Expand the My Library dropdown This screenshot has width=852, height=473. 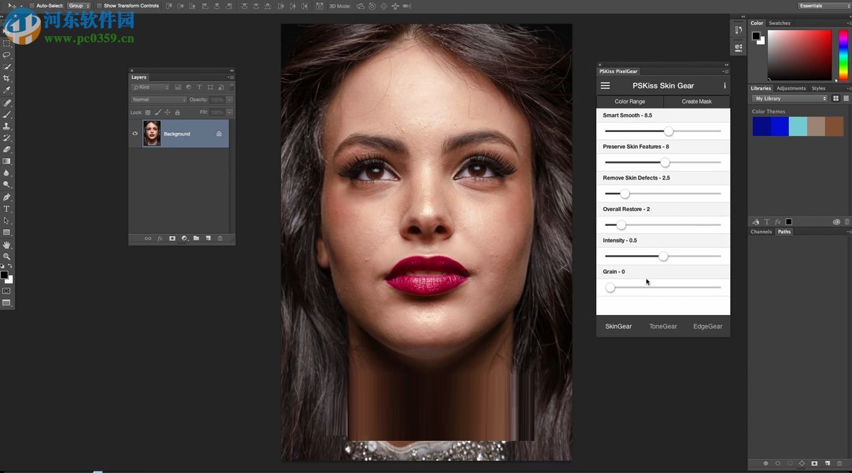coord(789,98)
